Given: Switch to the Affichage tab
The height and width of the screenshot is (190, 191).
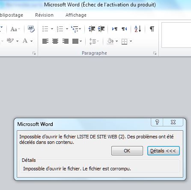Looking at the screenshot, I should pyautogui.click(x=76, y=15).
